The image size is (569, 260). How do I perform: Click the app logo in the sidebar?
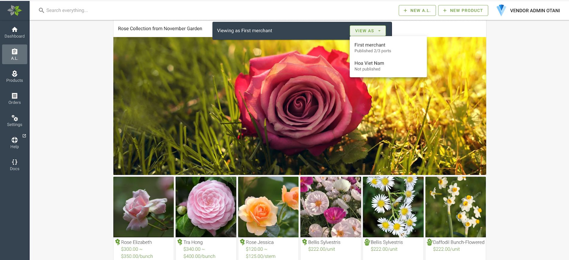point(15,10)
